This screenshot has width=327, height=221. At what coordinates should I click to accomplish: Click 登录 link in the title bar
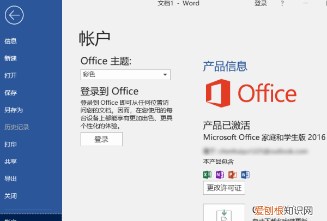[261, 3]
